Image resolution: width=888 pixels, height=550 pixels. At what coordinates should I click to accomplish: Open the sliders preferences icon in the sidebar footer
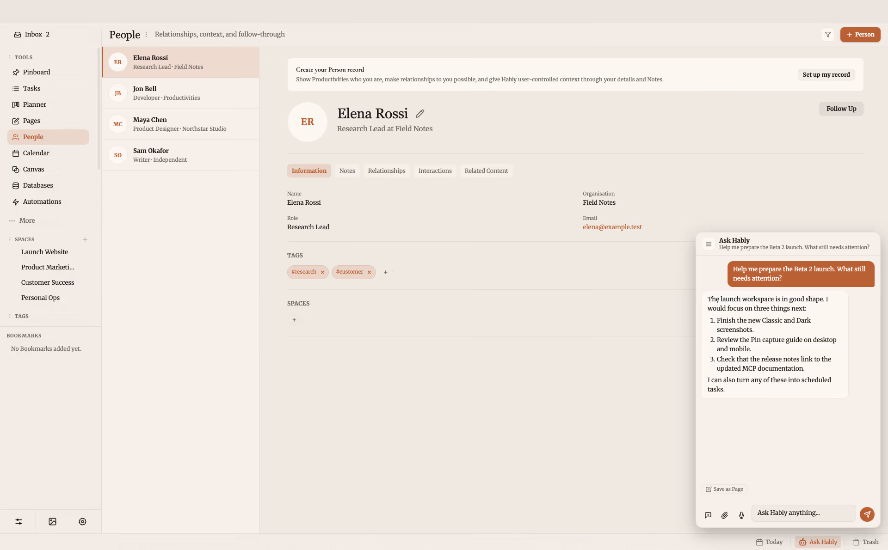click(x=18, y=521)
